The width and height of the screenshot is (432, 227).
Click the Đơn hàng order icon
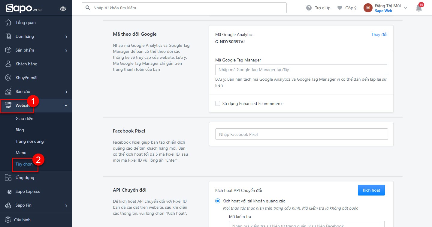8,36
